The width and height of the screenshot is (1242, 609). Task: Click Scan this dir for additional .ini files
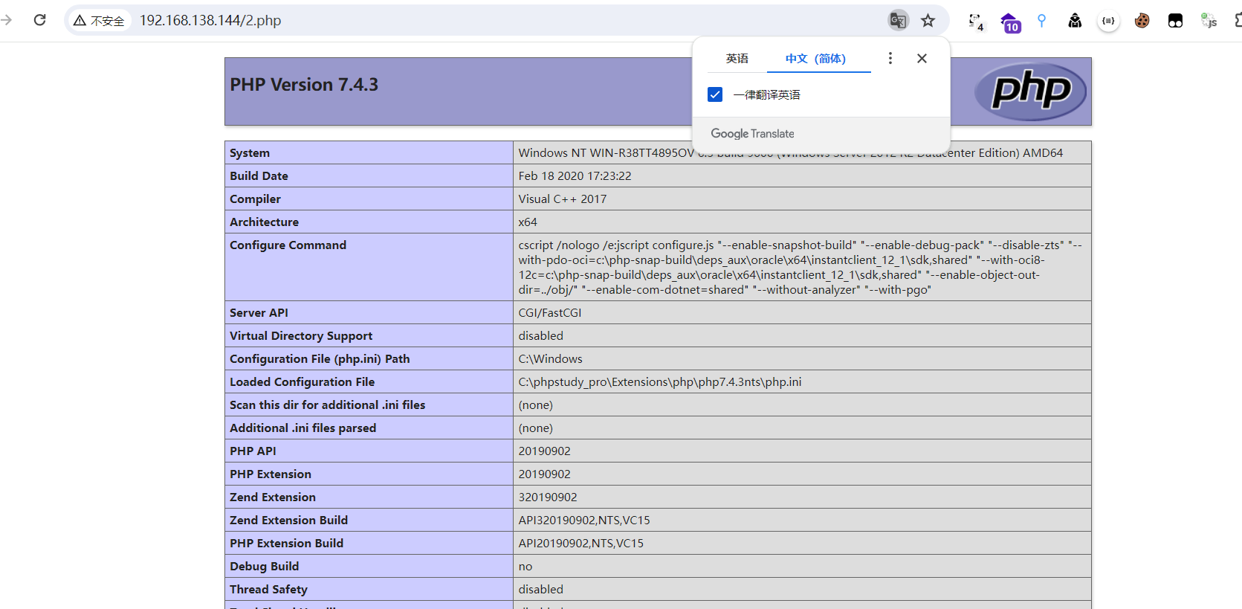pos(328,405)
